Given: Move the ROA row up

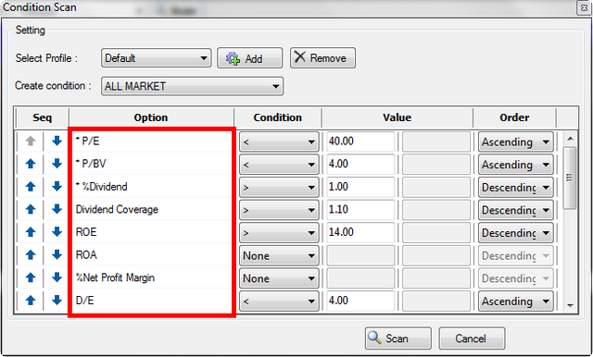Looking at the screenshot, I should (x=31, y=255).
